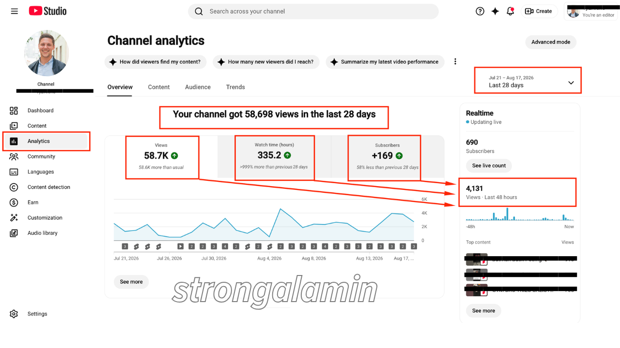This screenshot has width=620, height=348.
Task: Click the YouTube Studio logo
Action: pyautogui.click(x=47, y=11)
